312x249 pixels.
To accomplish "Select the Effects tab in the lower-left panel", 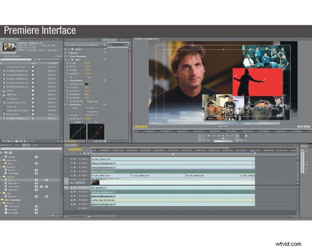I will [x=25, y=145].
